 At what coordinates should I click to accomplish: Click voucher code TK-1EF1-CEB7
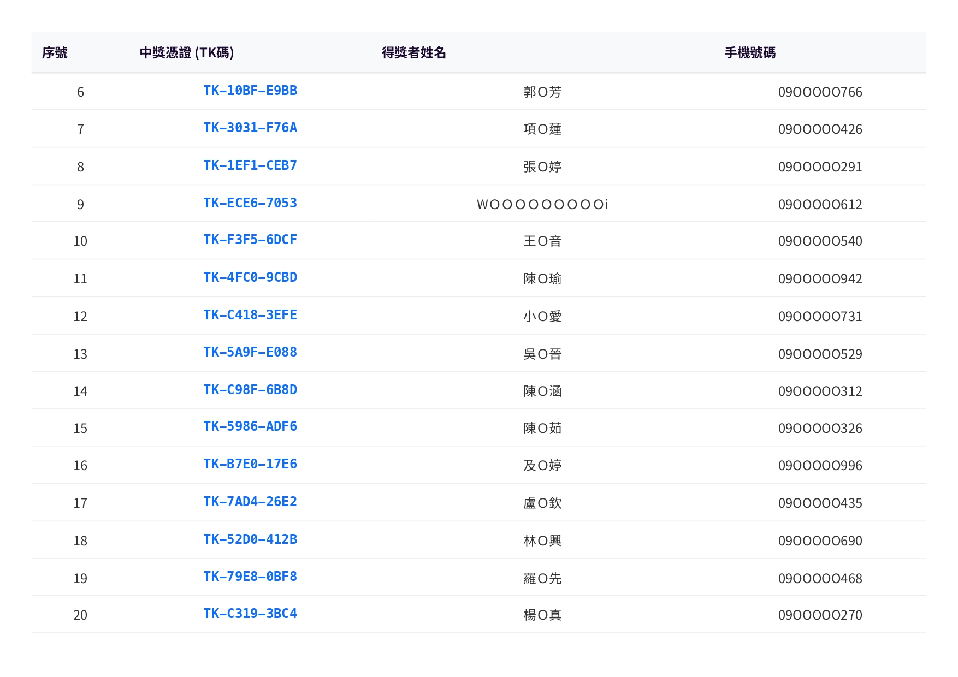click(250, 165)
